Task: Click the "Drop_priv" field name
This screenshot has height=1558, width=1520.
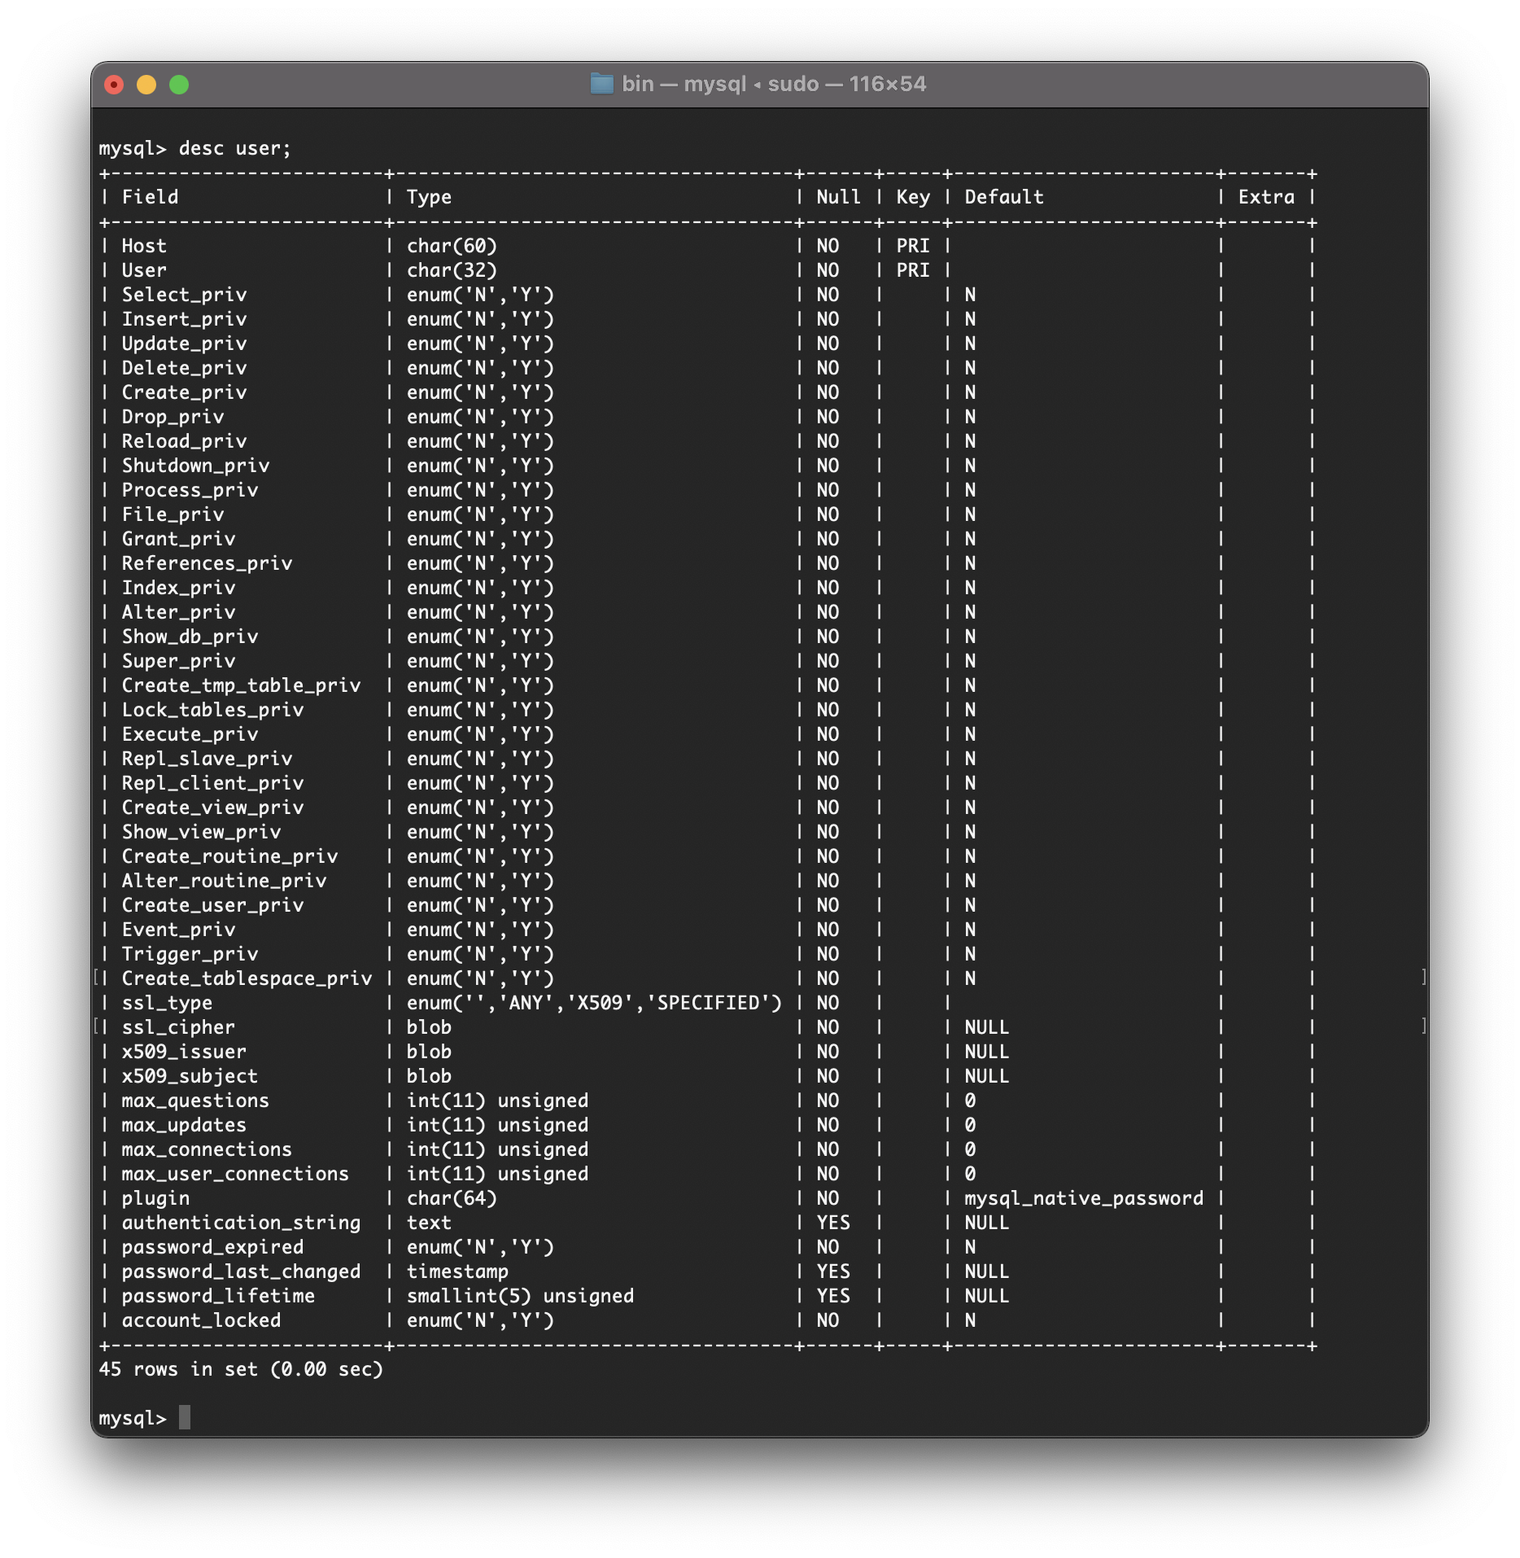Action: (x=173, y=417)
